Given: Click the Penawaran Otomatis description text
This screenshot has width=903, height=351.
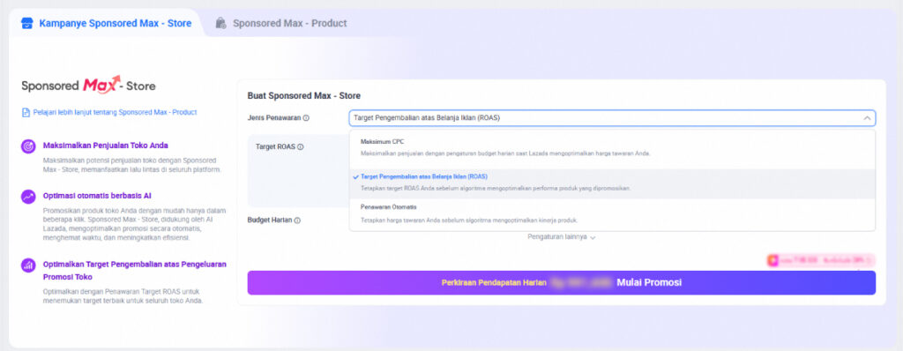Looking at the screenshot, I should [469, 220].
